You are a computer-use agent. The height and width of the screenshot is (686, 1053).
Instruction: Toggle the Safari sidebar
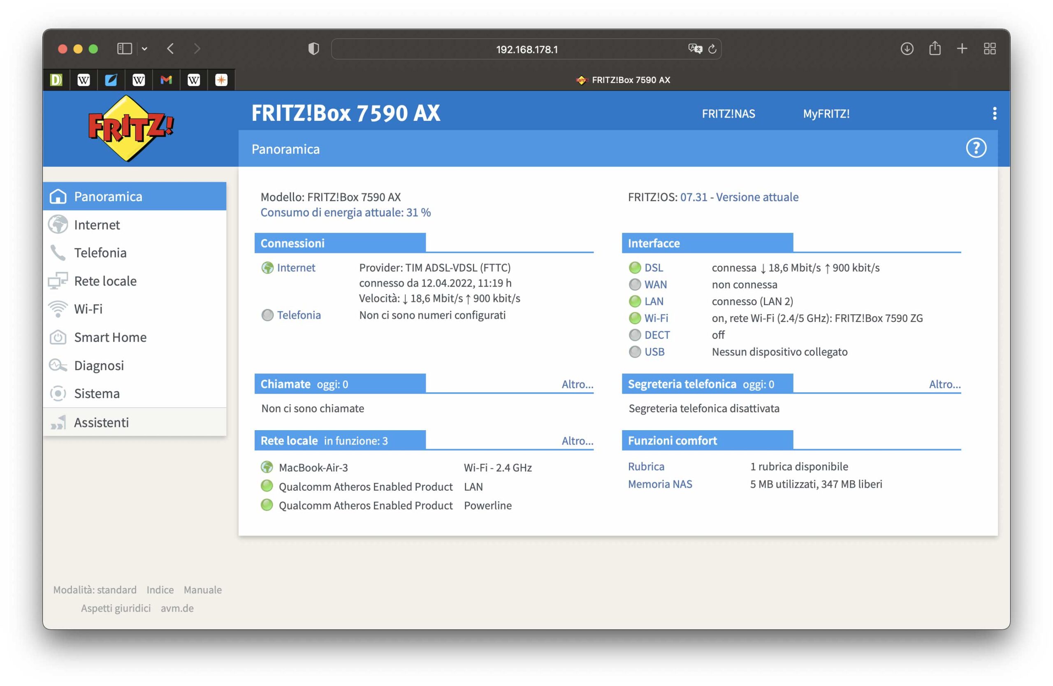coord(124,49)
